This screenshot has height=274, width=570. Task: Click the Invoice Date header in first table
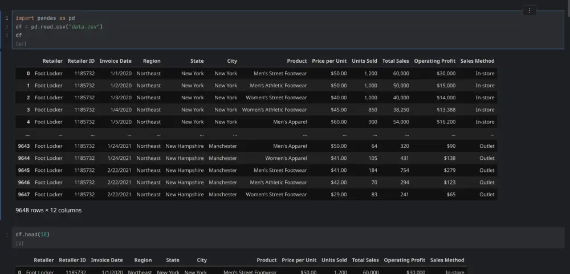point(116,61)
